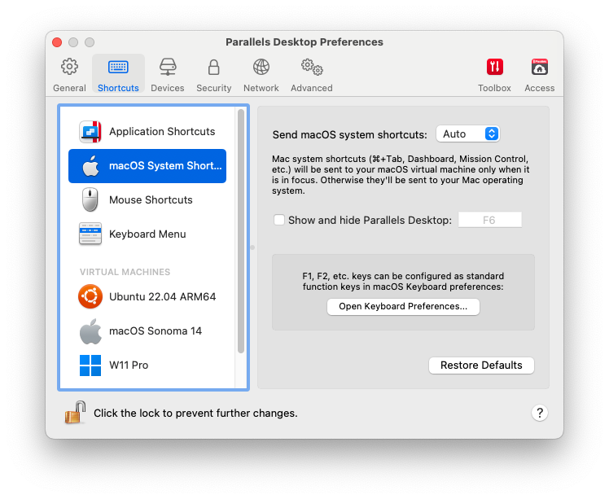Click the sidebar list scrollbar
Image resolution: width=609 pixels, height=499 pixels.
[x=241, y=231]
